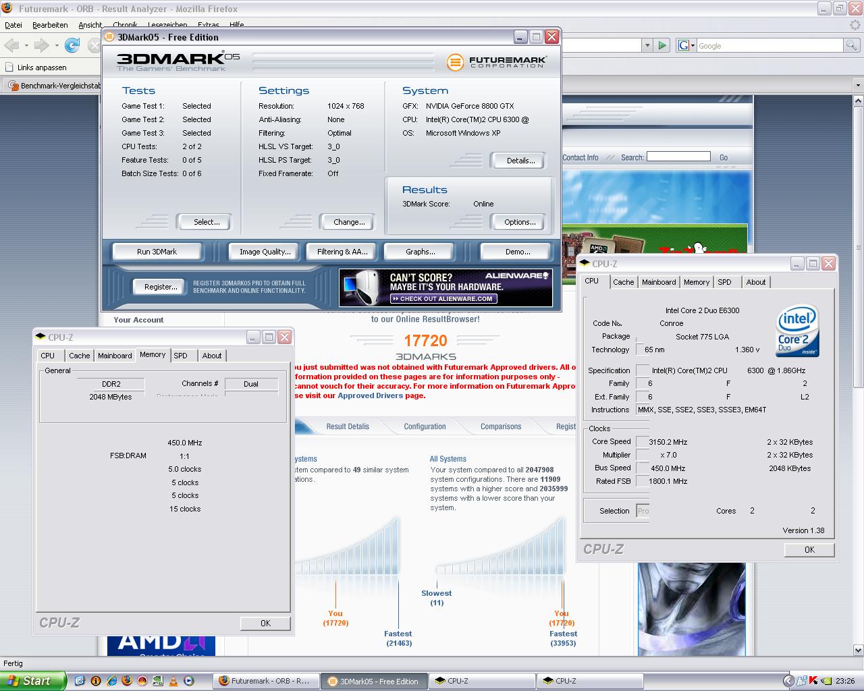The image size is (864, 691).
Task: Click the Contact Info link
Action: click(580, 157)
